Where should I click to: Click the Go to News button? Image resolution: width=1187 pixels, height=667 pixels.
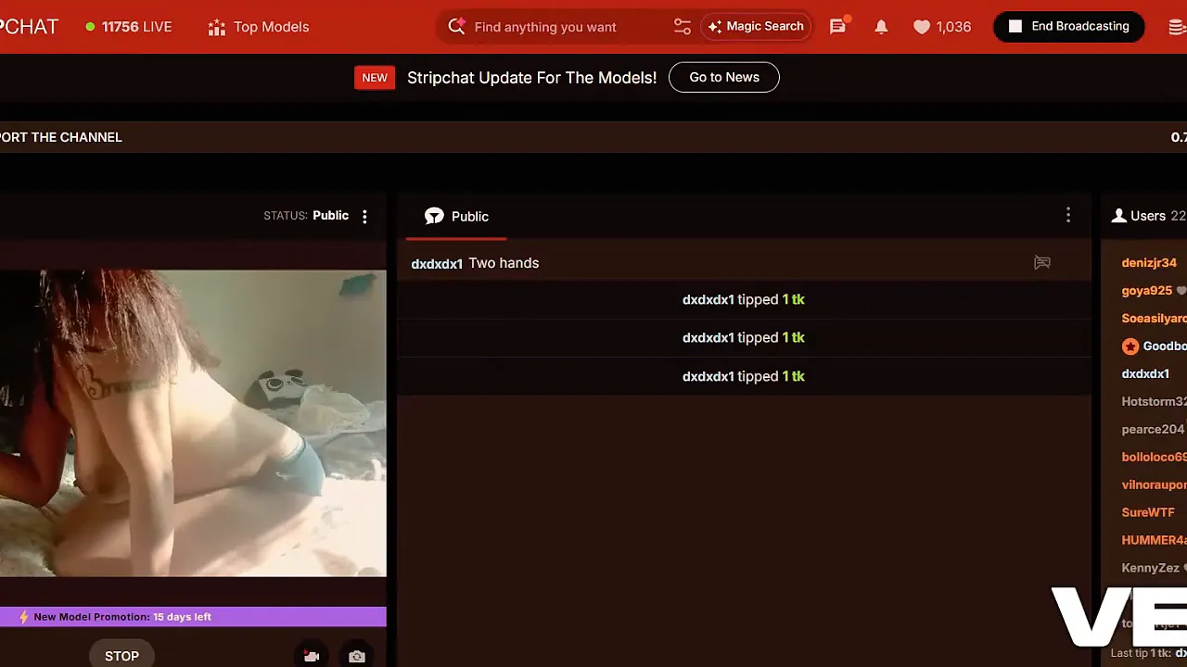click(724, 77)
